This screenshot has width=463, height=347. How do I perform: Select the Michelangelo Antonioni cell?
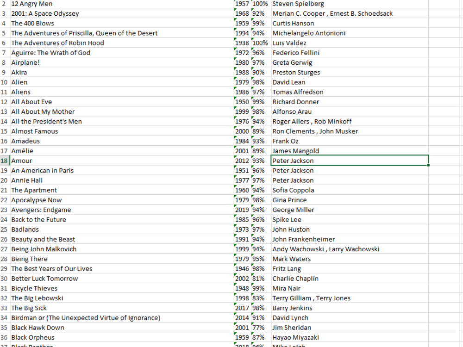tap(350, 33)
